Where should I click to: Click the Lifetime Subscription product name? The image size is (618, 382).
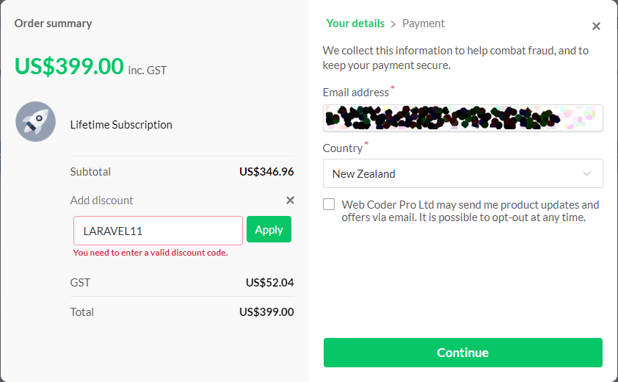click(x=121, y=125)
